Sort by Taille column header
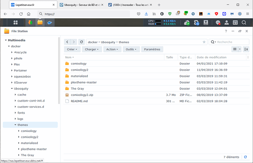 pyautogui.click(x=171, y=57)
